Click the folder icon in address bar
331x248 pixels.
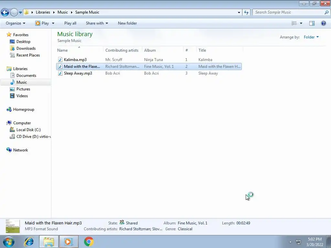[x=26, y=12]
